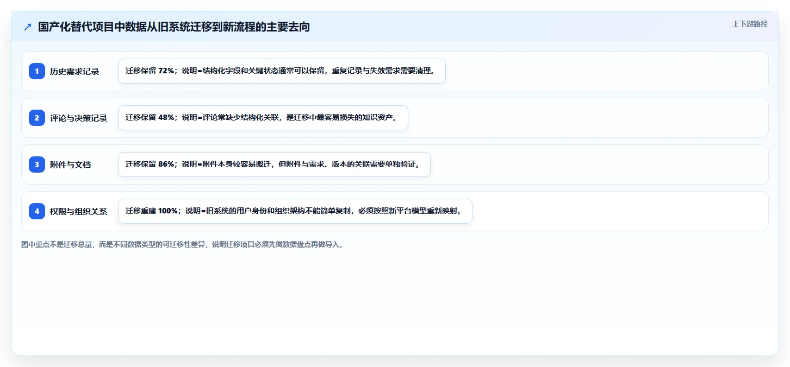Select the 历史需求记录 label
Image resolution: width=790 pixels, height=367 pixels.
[74, 71]
